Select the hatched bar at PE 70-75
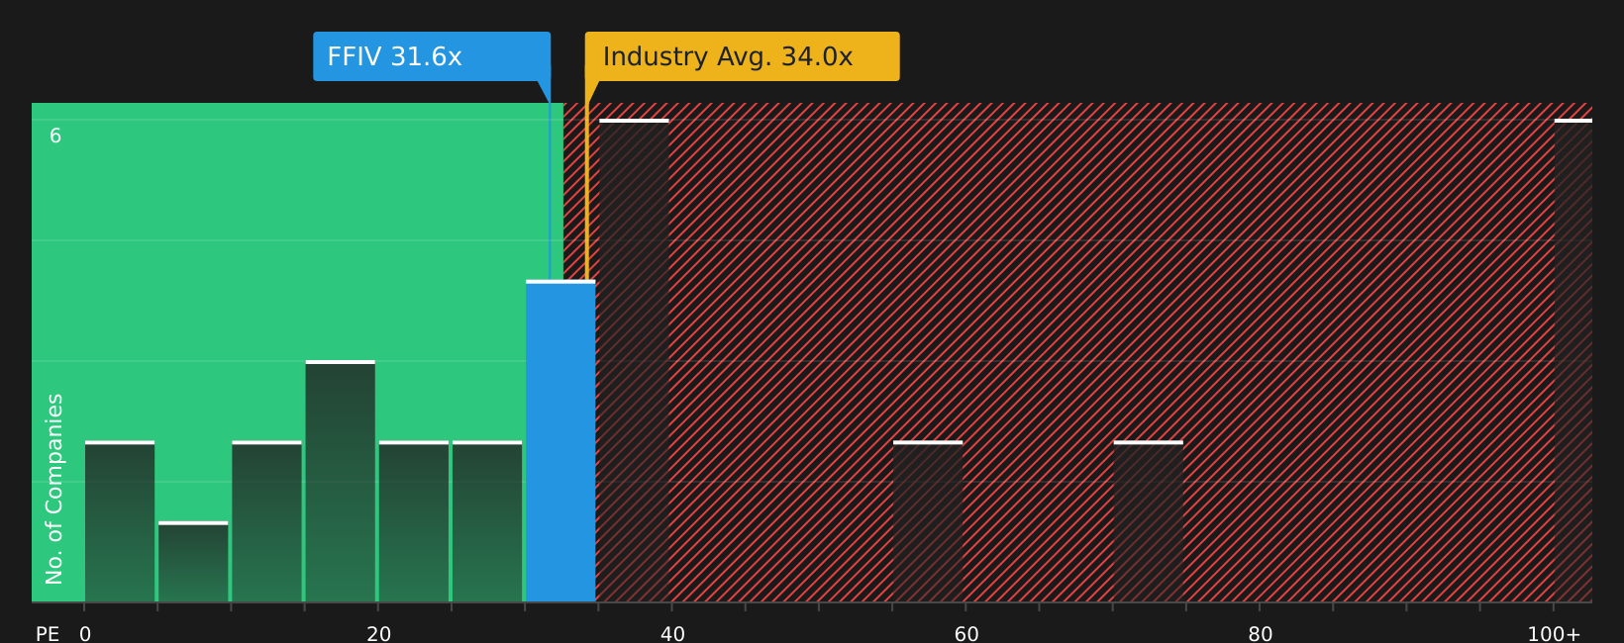This screenshot has width=1624, height=643. click(x=1149, y=521)
